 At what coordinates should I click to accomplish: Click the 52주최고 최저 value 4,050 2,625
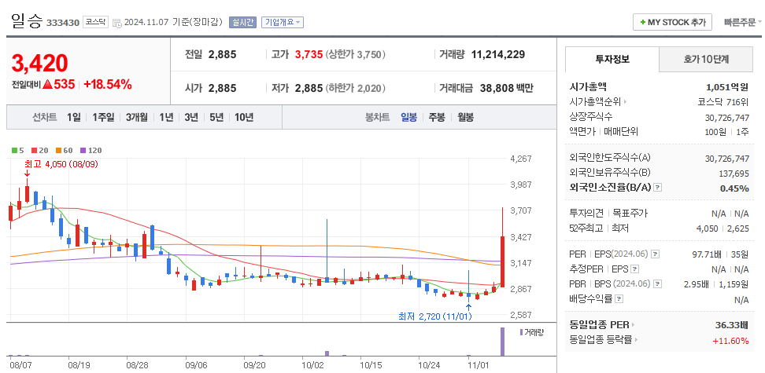pos(722,229)
